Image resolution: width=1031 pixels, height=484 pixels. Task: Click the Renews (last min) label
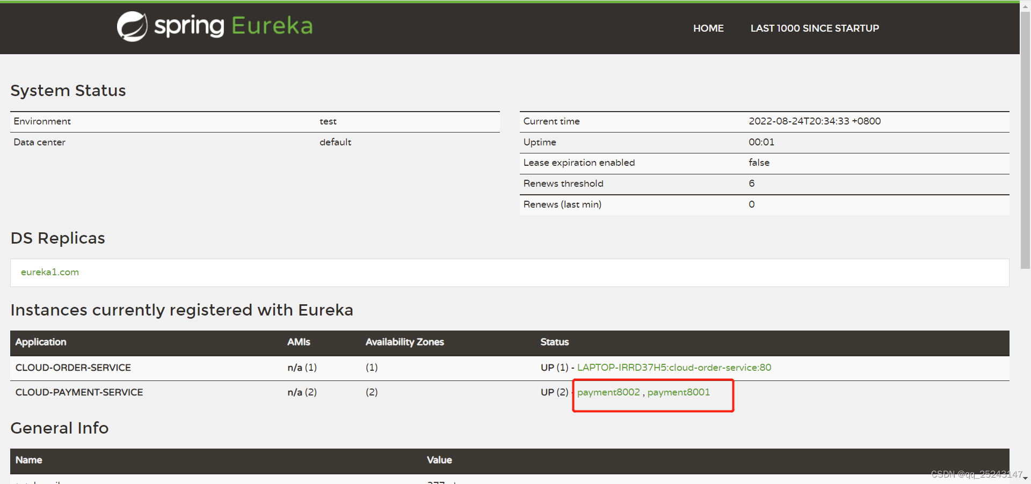[x=562, y=204]
